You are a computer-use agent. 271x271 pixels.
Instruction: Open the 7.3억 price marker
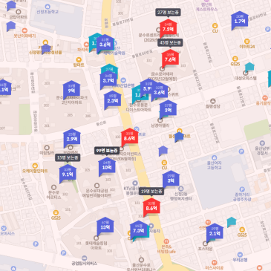[139, 229]
